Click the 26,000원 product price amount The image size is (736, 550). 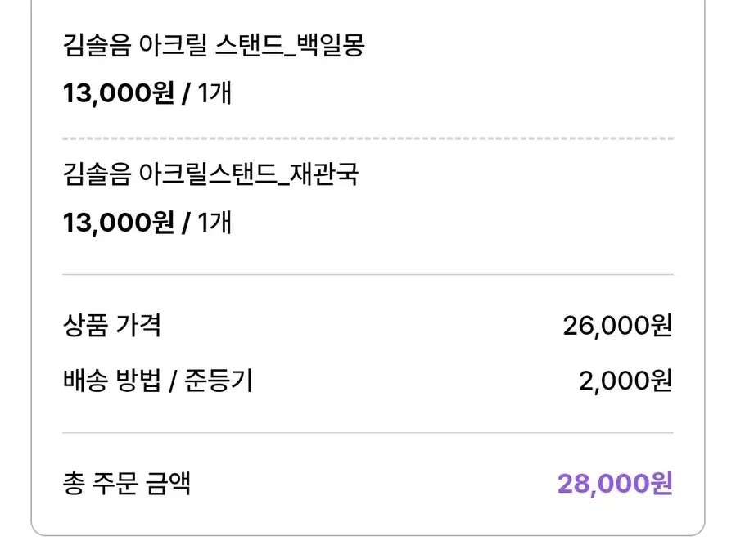pos(617,327)
